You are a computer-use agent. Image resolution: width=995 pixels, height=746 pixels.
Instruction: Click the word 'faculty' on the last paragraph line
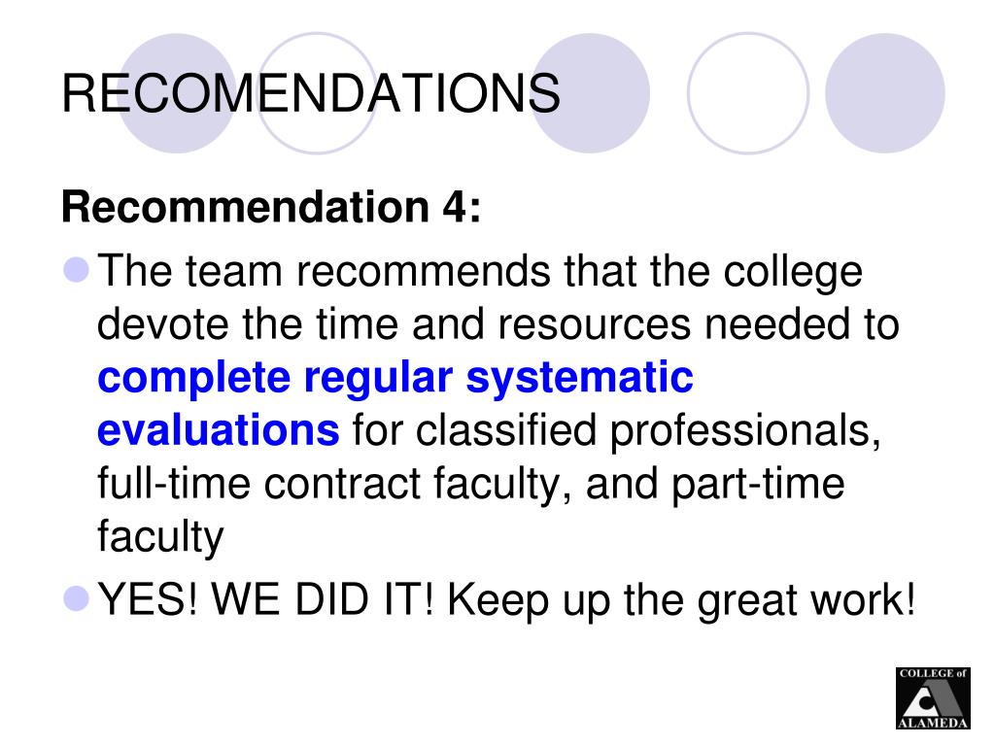coord(160,537)
